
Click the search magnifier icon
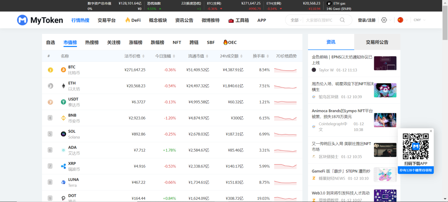click(x=342, y=20)
